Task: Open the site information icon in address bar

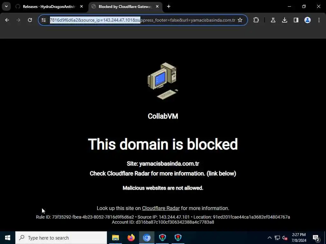Action: tap(43, 20)
